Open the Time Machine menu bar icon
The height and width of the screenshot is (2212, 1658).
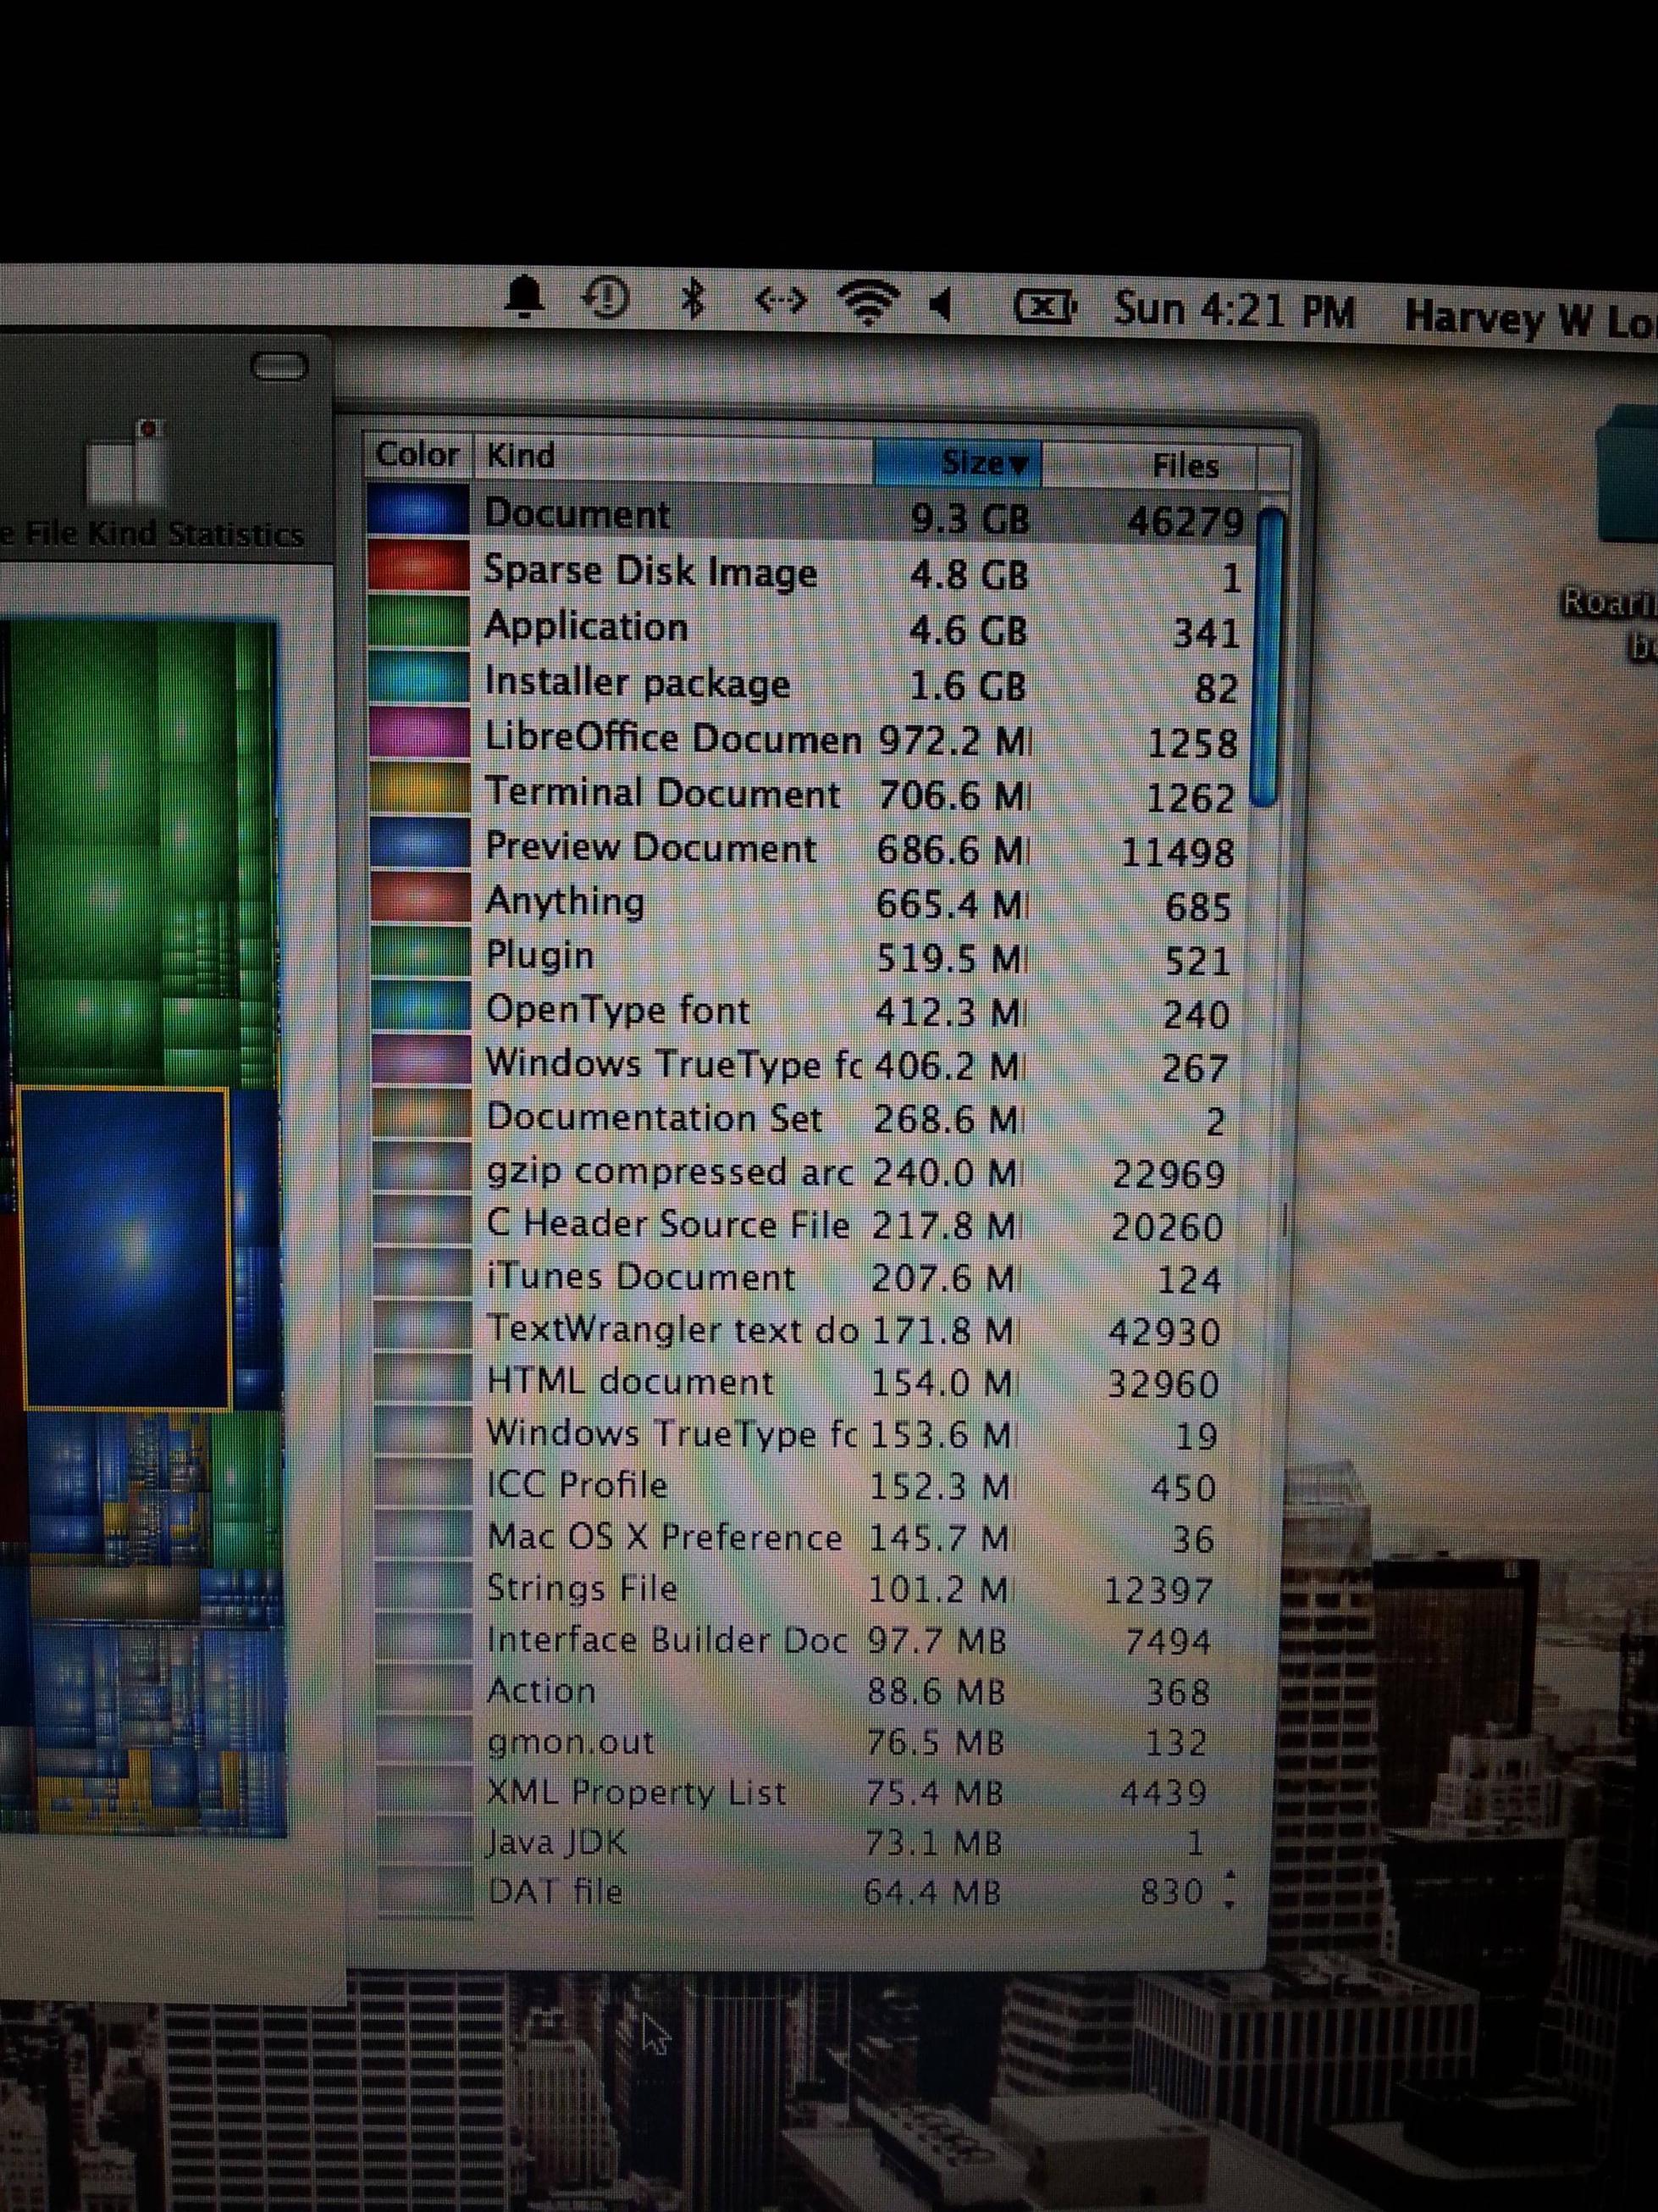pos(605,298)
